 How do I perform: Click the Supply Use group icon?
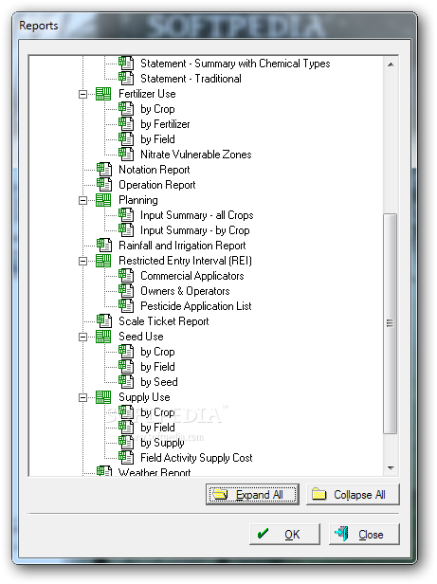(x=103, y=397)
